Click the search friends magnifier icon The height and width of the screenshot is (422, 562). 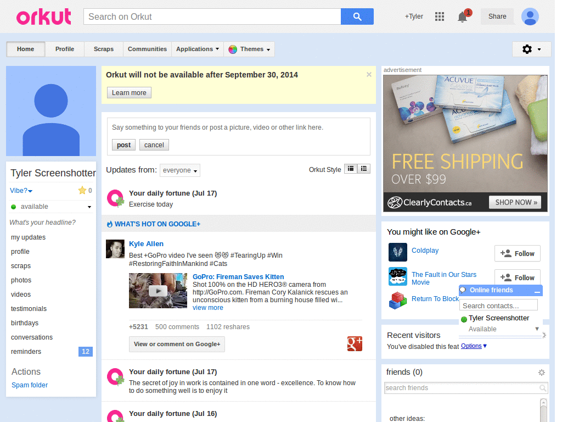543,388
